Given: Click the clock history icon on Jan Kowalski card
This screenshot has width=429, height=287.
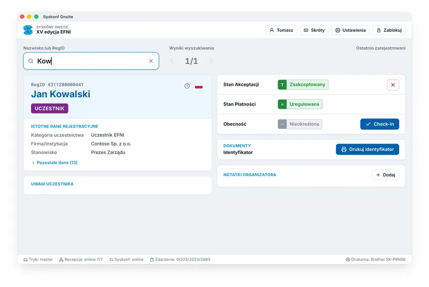Looking at the screenshot, I should pos(187,86).
